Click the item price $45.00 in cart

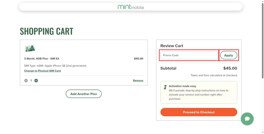[139, 58]
